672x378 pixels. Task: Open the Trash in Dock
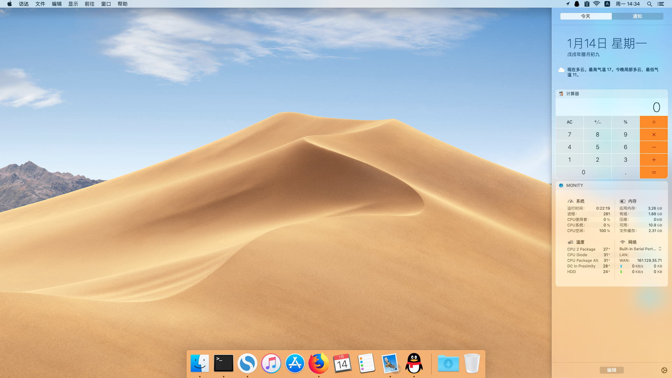pos(472,363)
